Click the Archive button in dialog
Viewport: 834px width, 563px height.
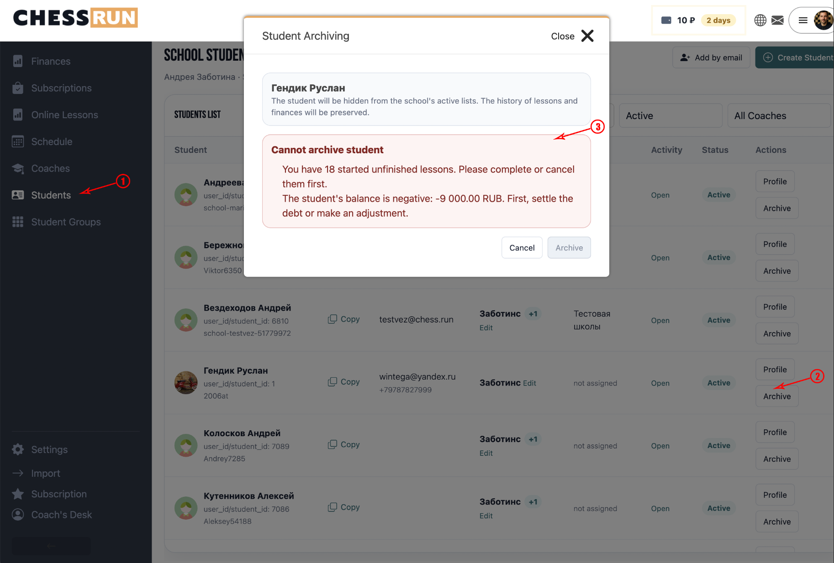569,248
